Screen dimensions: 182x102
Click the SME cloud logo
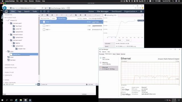[x=6, y=11]
